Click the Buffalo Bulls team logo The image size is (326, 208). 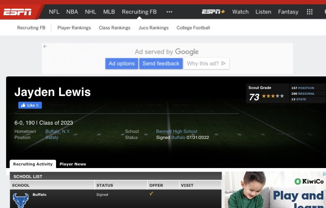20,200
